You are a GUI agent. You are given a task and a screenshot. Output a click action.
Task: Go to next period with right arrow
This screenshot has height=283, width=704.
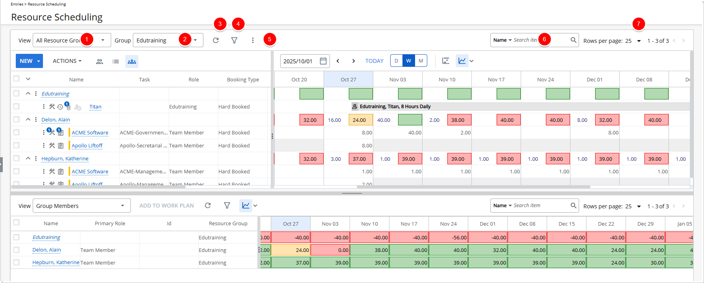coord(354,61)
